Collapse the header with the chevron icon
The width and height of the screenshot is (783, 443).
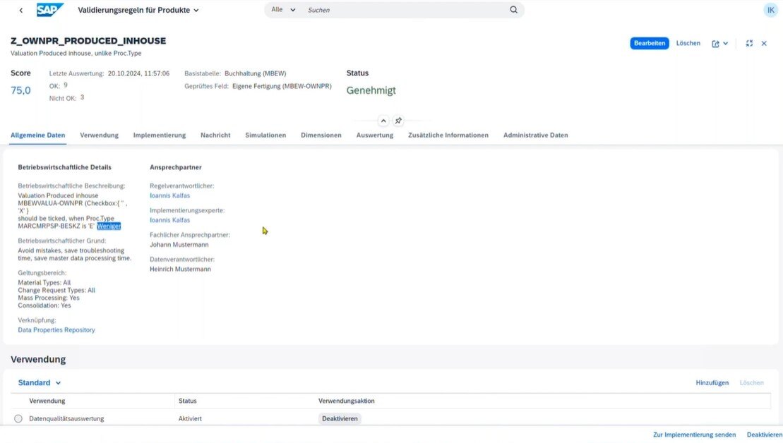pyautogui.click(x=385, y=119)
